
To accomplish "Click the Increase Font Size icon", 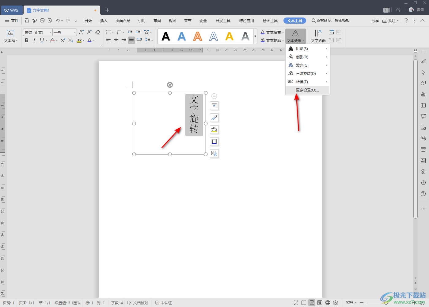I will [82, 32].
